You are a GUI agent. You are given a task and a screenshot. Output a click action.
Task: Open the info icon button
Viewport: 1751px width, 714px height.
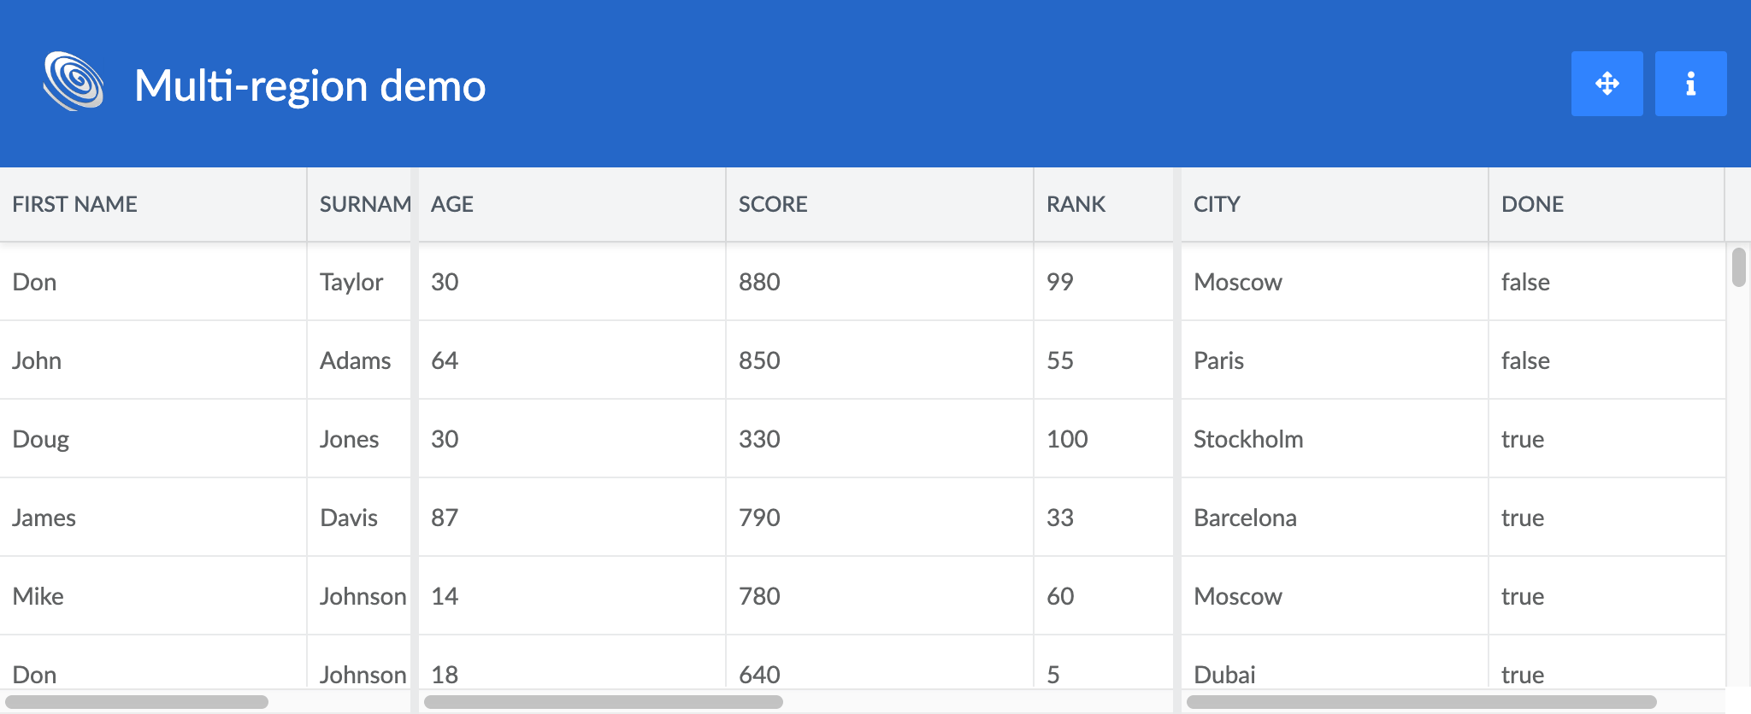(1690, 84)
